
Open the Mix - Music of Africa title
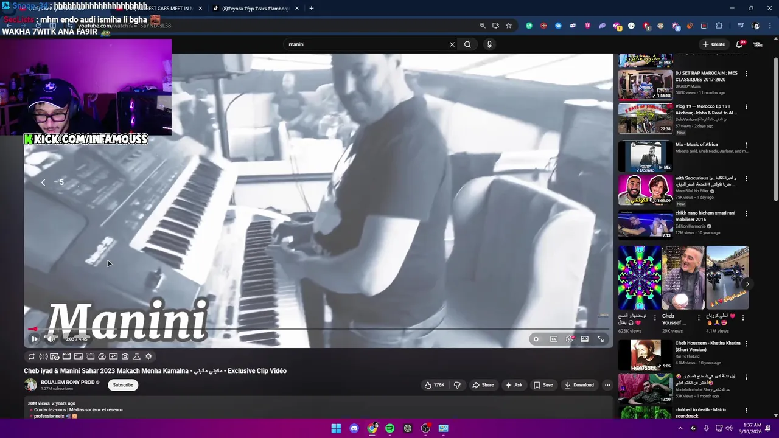click(696, 145)
